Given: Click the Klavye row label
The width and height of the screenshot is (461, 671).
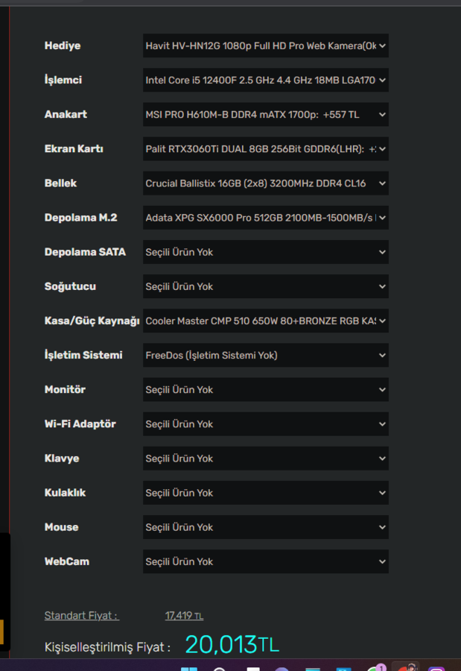Looking at the screenshot, I should [x=62, y=459].
